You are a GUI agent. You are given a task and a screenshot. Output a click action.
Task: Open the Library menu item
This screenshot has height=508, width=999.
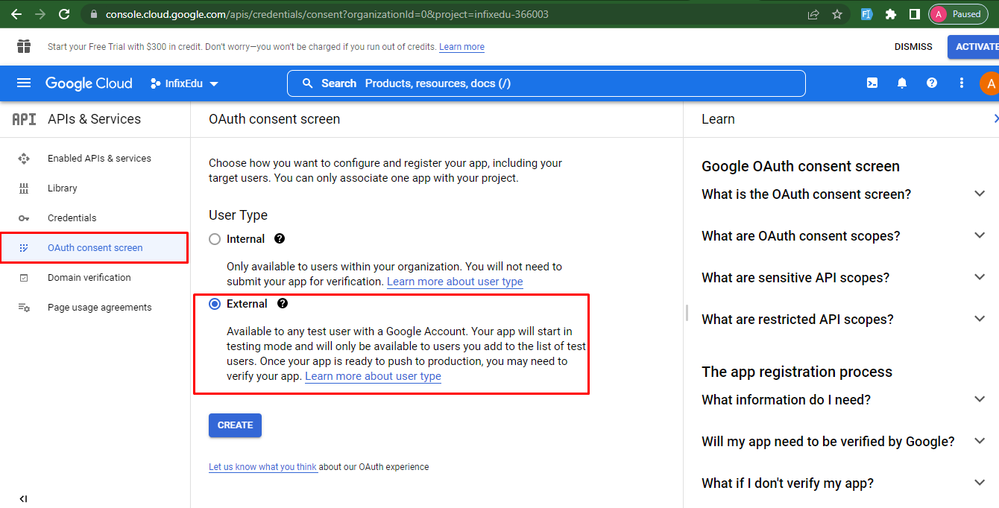tap(95, 188)
